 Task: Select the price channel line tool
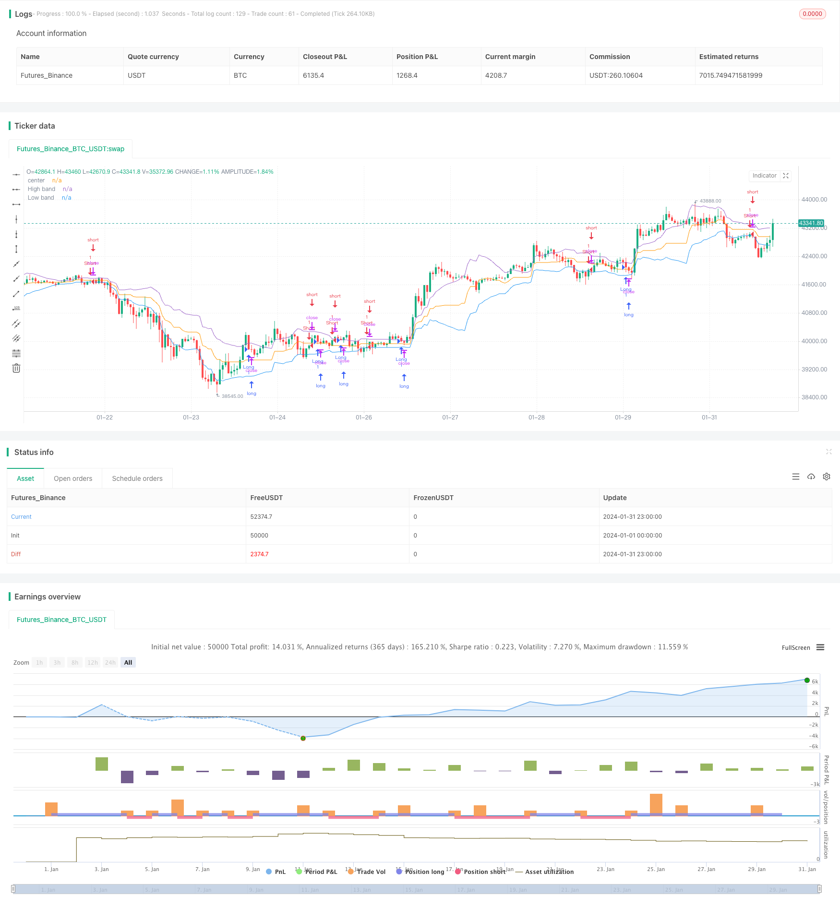(x=16, y=323)
